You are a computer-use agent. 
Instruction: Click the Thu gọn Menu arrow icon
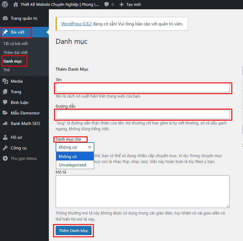coord(5,158)
